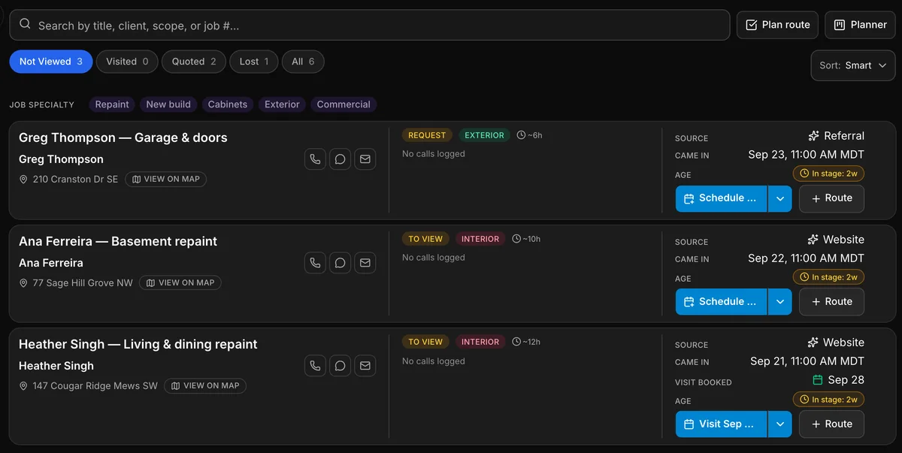View 147 Cougar Ridge Mews SW on map

coord(205,386)
